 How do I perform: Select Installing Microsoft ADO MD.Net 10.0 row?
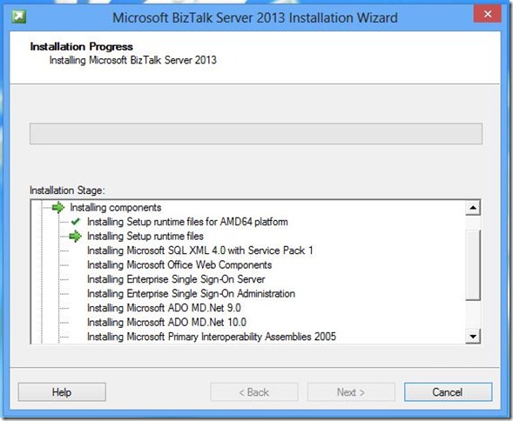click(166, 323)
